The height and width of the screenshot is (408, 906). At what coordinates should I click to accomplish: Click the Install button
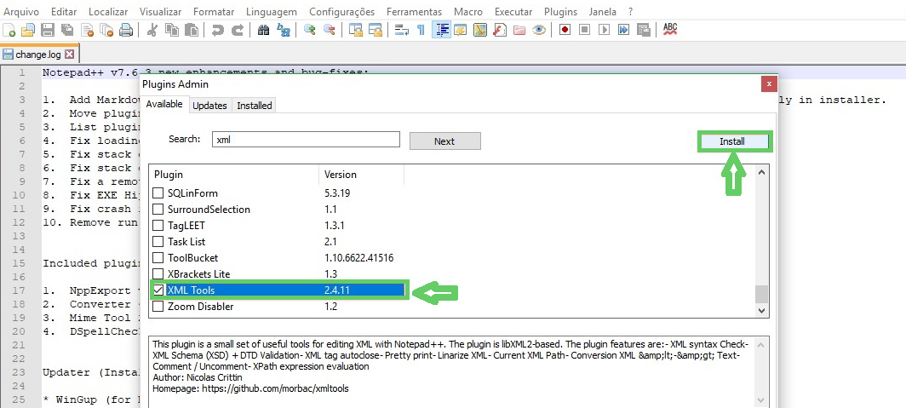[x=734, y=141]
